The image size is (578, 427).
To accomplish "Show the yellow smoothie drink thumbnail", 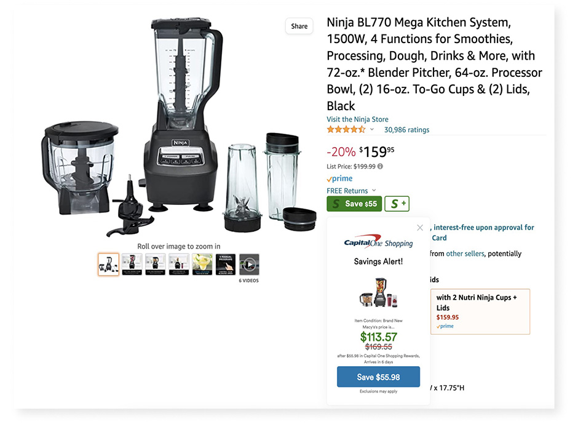I will tap(202, 265).
